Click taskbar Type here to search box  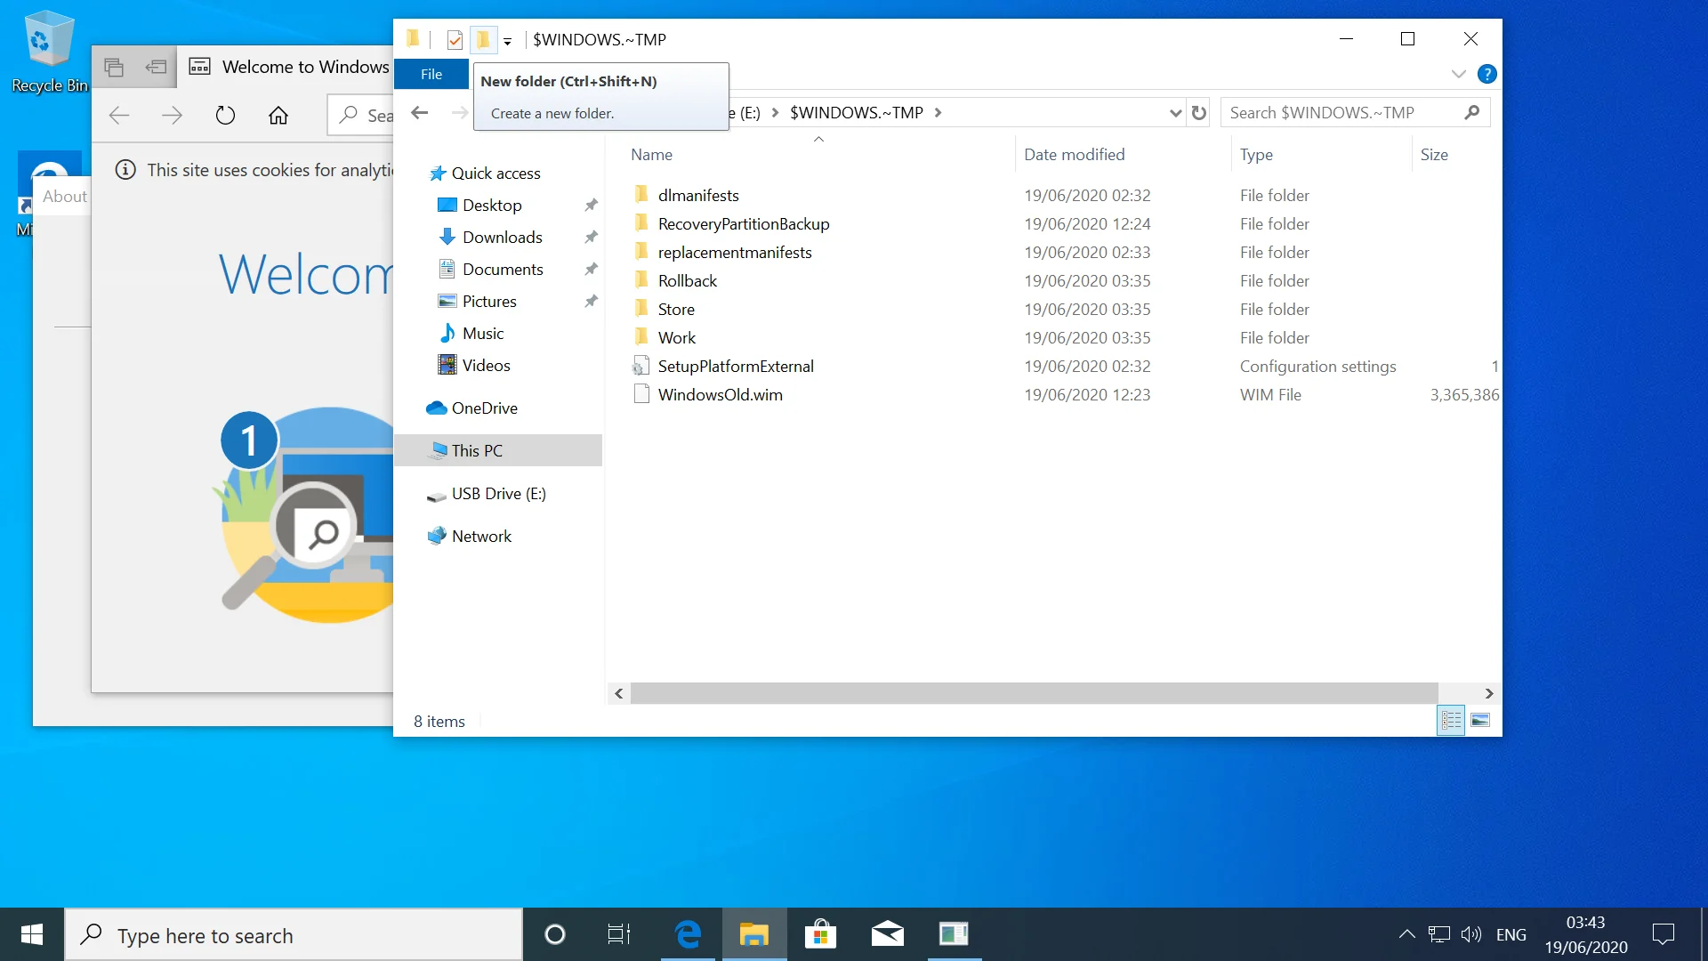tap(294, 934)
